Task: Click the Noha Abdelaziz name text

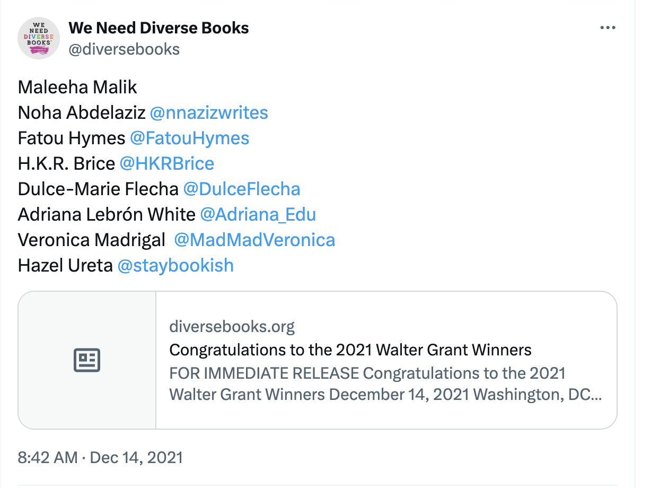Action: [x=82, y=112]
